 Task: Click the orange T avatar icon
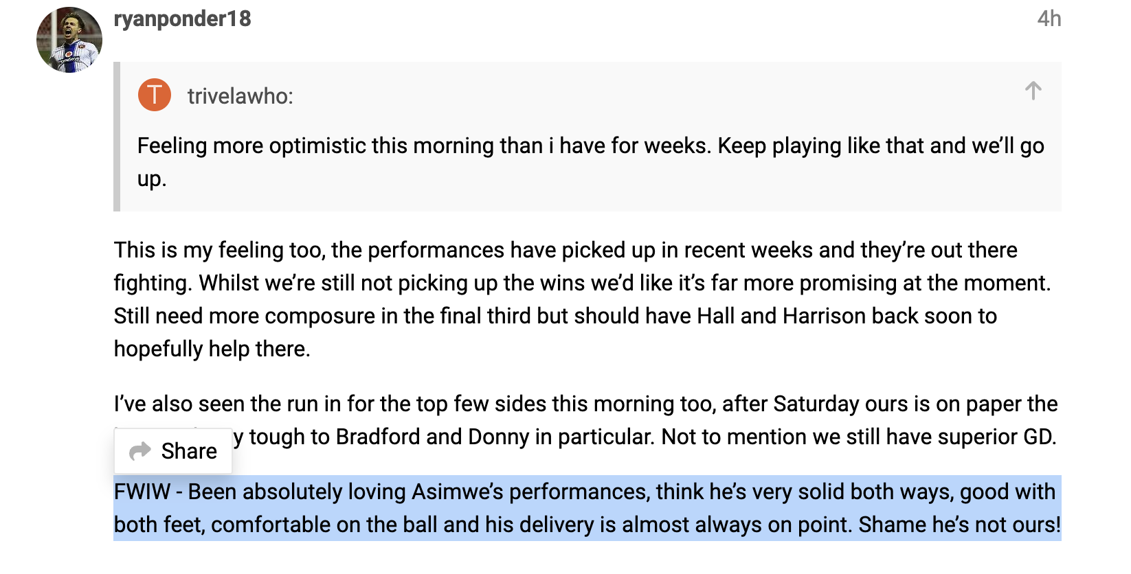click(155, 95)
